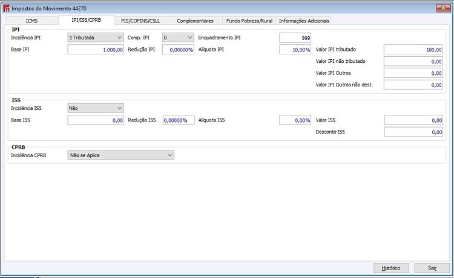Click the window title Impostos do Movimento 44270
Image resolution: width=454 pixels, height=278 pixels.
[49, 8]
